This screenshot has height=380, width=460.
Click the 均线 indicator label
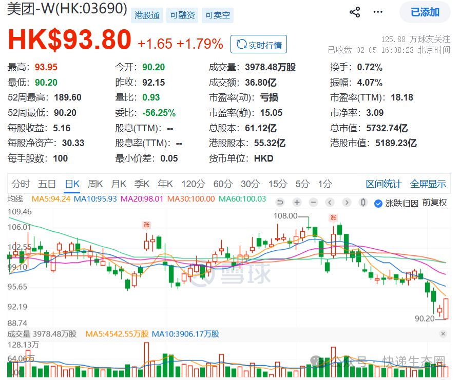(x=15, y=199)
